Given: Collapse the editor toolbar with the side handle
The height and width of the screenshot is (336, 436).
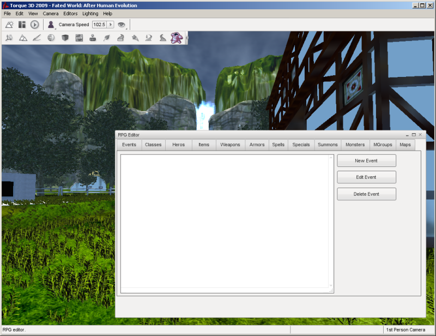Looking at the screenshot, I should point(186,38).
